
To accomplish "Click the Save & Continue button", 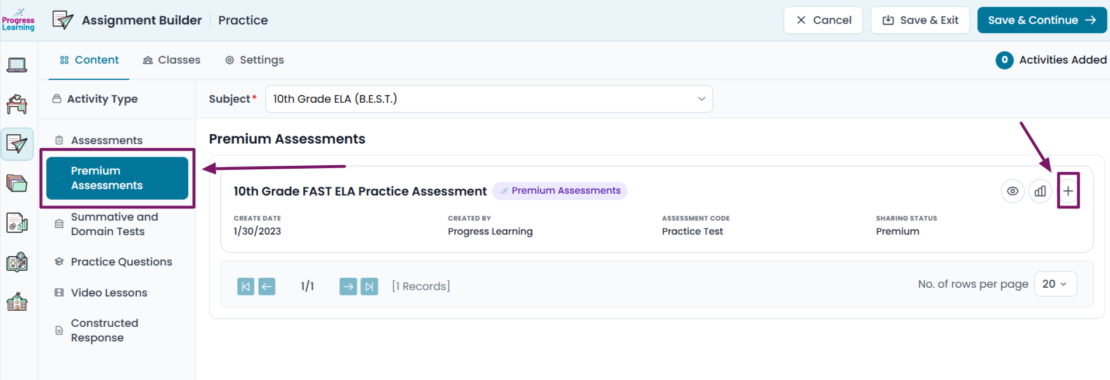I will [1042, 20].
